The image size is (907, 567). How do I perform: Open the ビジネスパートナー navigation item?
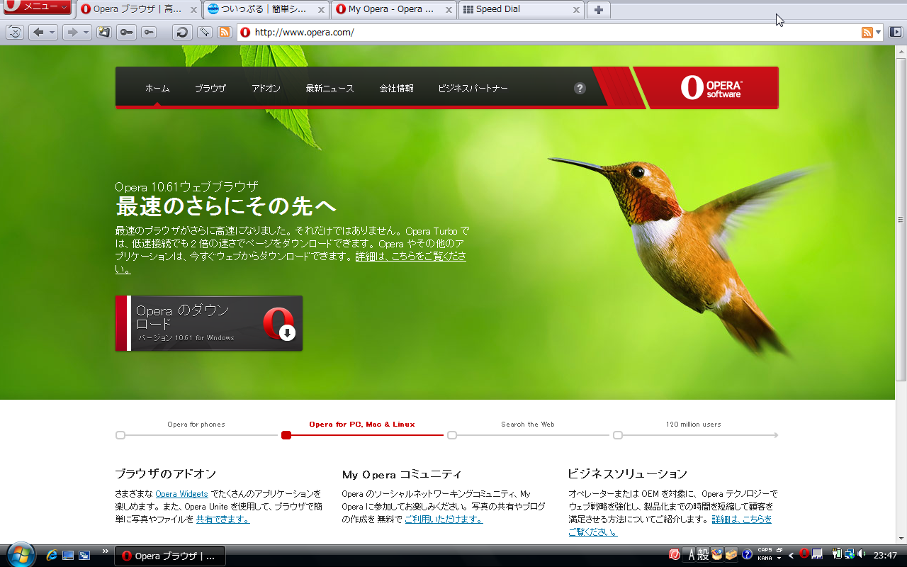[473, 89]
